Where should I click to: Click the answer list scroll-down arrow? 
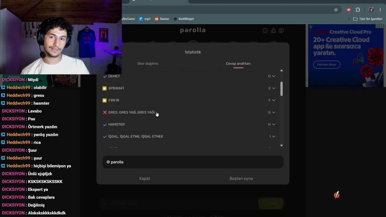click(x=281, y=146)
